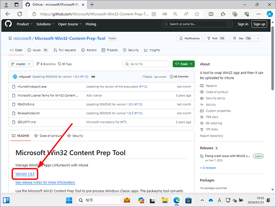This screenshot has width=276, height=207.
Task: Open the Favorites list icon
Action: [x=223, y=14]
